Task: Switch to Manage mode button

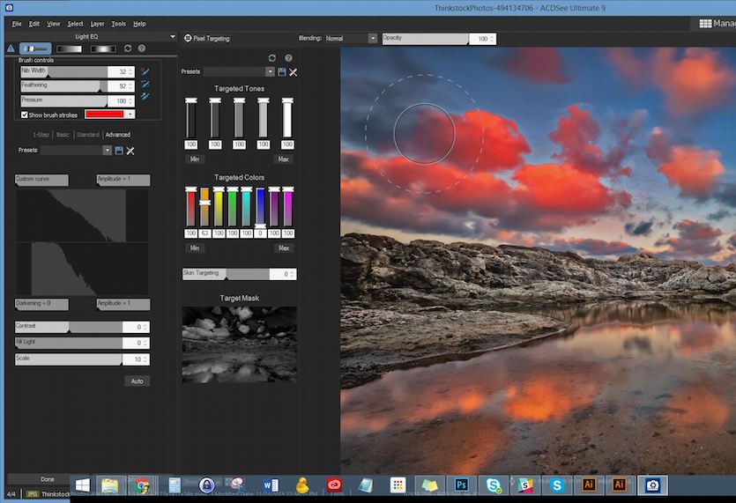Action: point(717,24)
